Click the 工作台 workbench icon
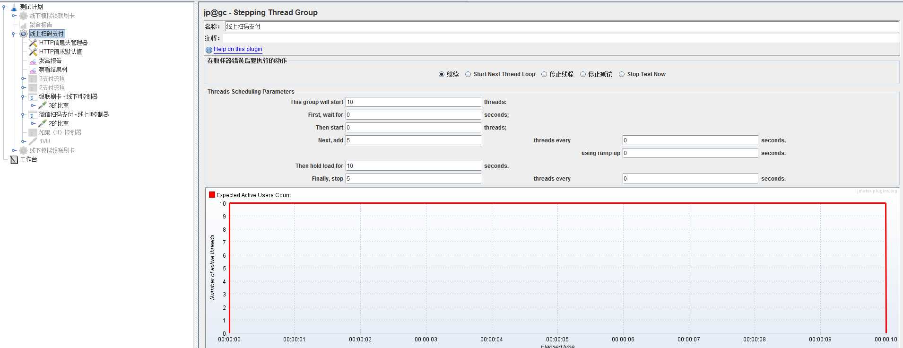Image resolution: width=903 pixels, height=348 pixels. pyautogui.click(x=14, y=159)
